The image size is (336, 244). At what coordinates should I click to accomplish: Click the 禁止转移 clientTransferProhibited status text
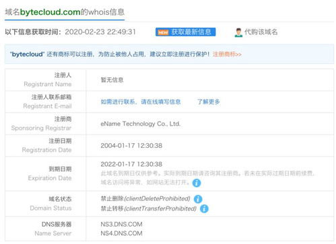tap(149, 208)
